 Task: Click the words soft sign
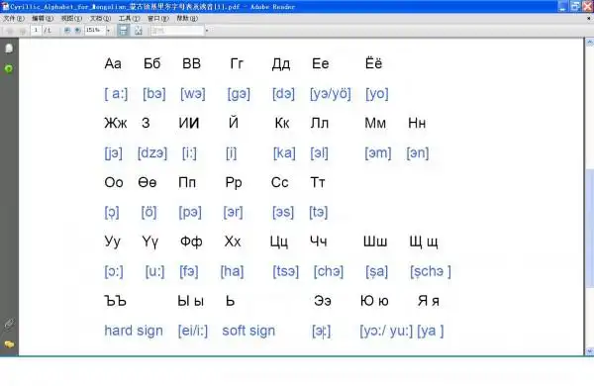tap(248, 331)
